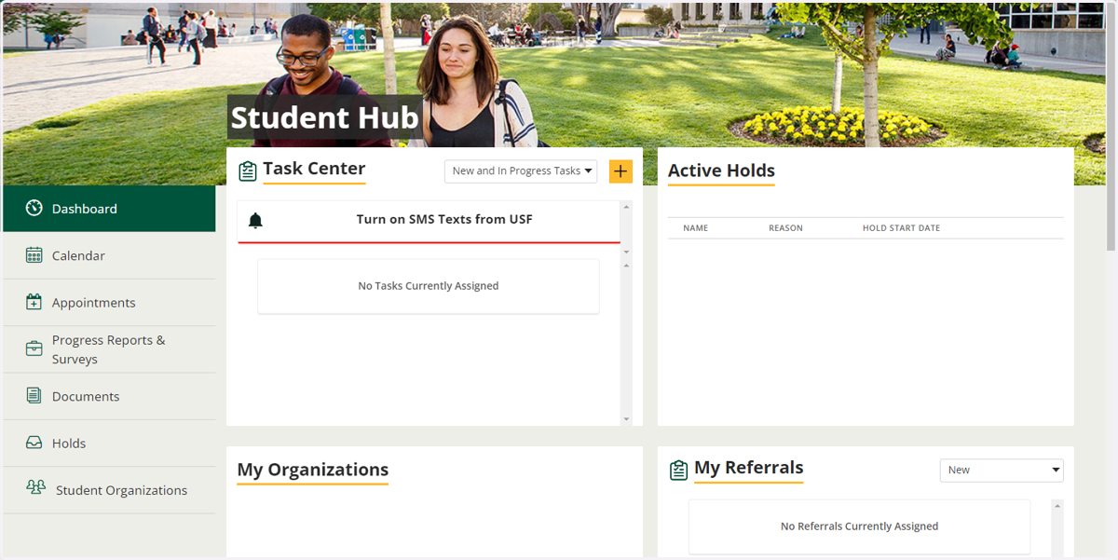Click the Appointments calendar-plus icon
This screenshot has width=1118, height=560.
pyautogui.click(x=34, y=302)
